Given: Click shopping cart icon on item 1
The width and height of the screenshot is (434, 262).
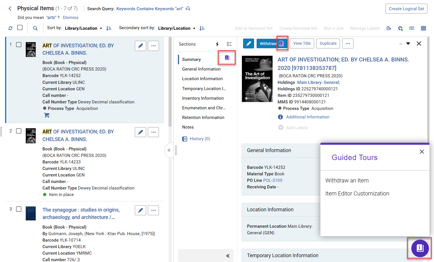Looking at the screenshot, I should (x=47, y=115).
